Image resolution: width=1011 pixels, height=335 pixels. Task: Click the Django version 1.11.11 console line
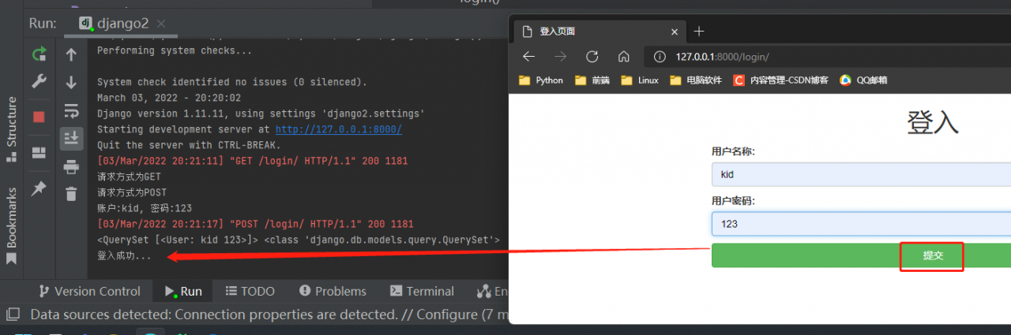(x=261, y=114)
